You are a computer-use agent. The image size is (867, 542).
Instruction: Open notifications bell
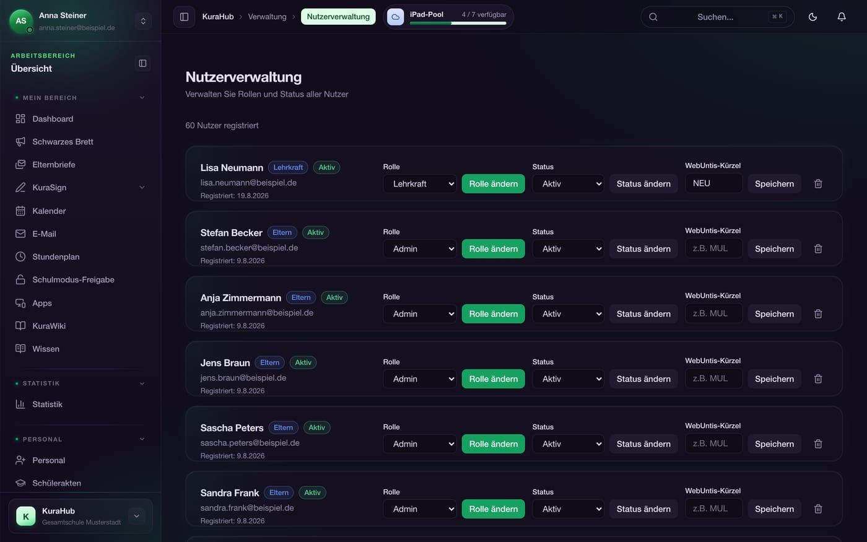click(842, 17)
